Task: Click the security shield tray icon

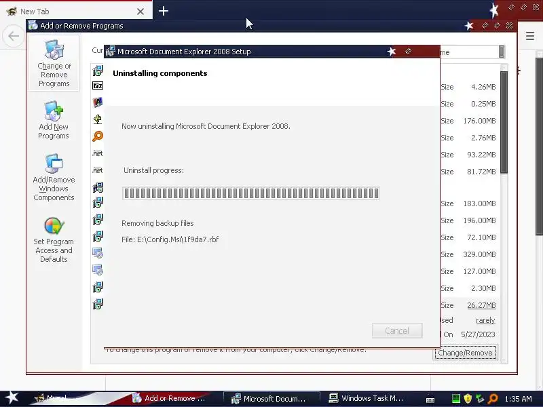Action: pyautogui.click(x=468, y=399)
